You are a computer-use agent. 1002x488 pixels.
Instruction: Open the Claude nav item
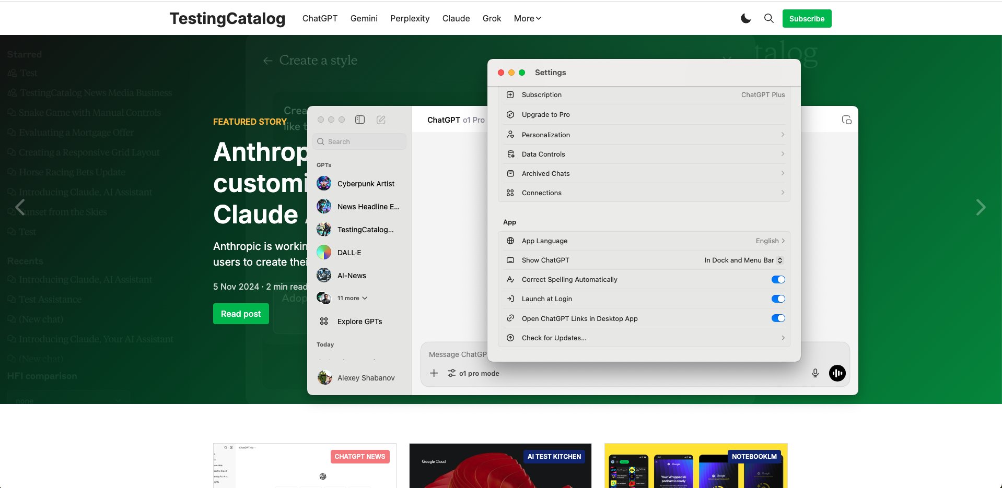pyautogui.click(x=456, y=18)
